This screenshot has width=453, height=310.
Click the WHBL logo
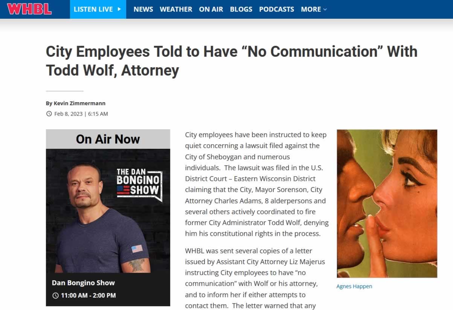29,9
